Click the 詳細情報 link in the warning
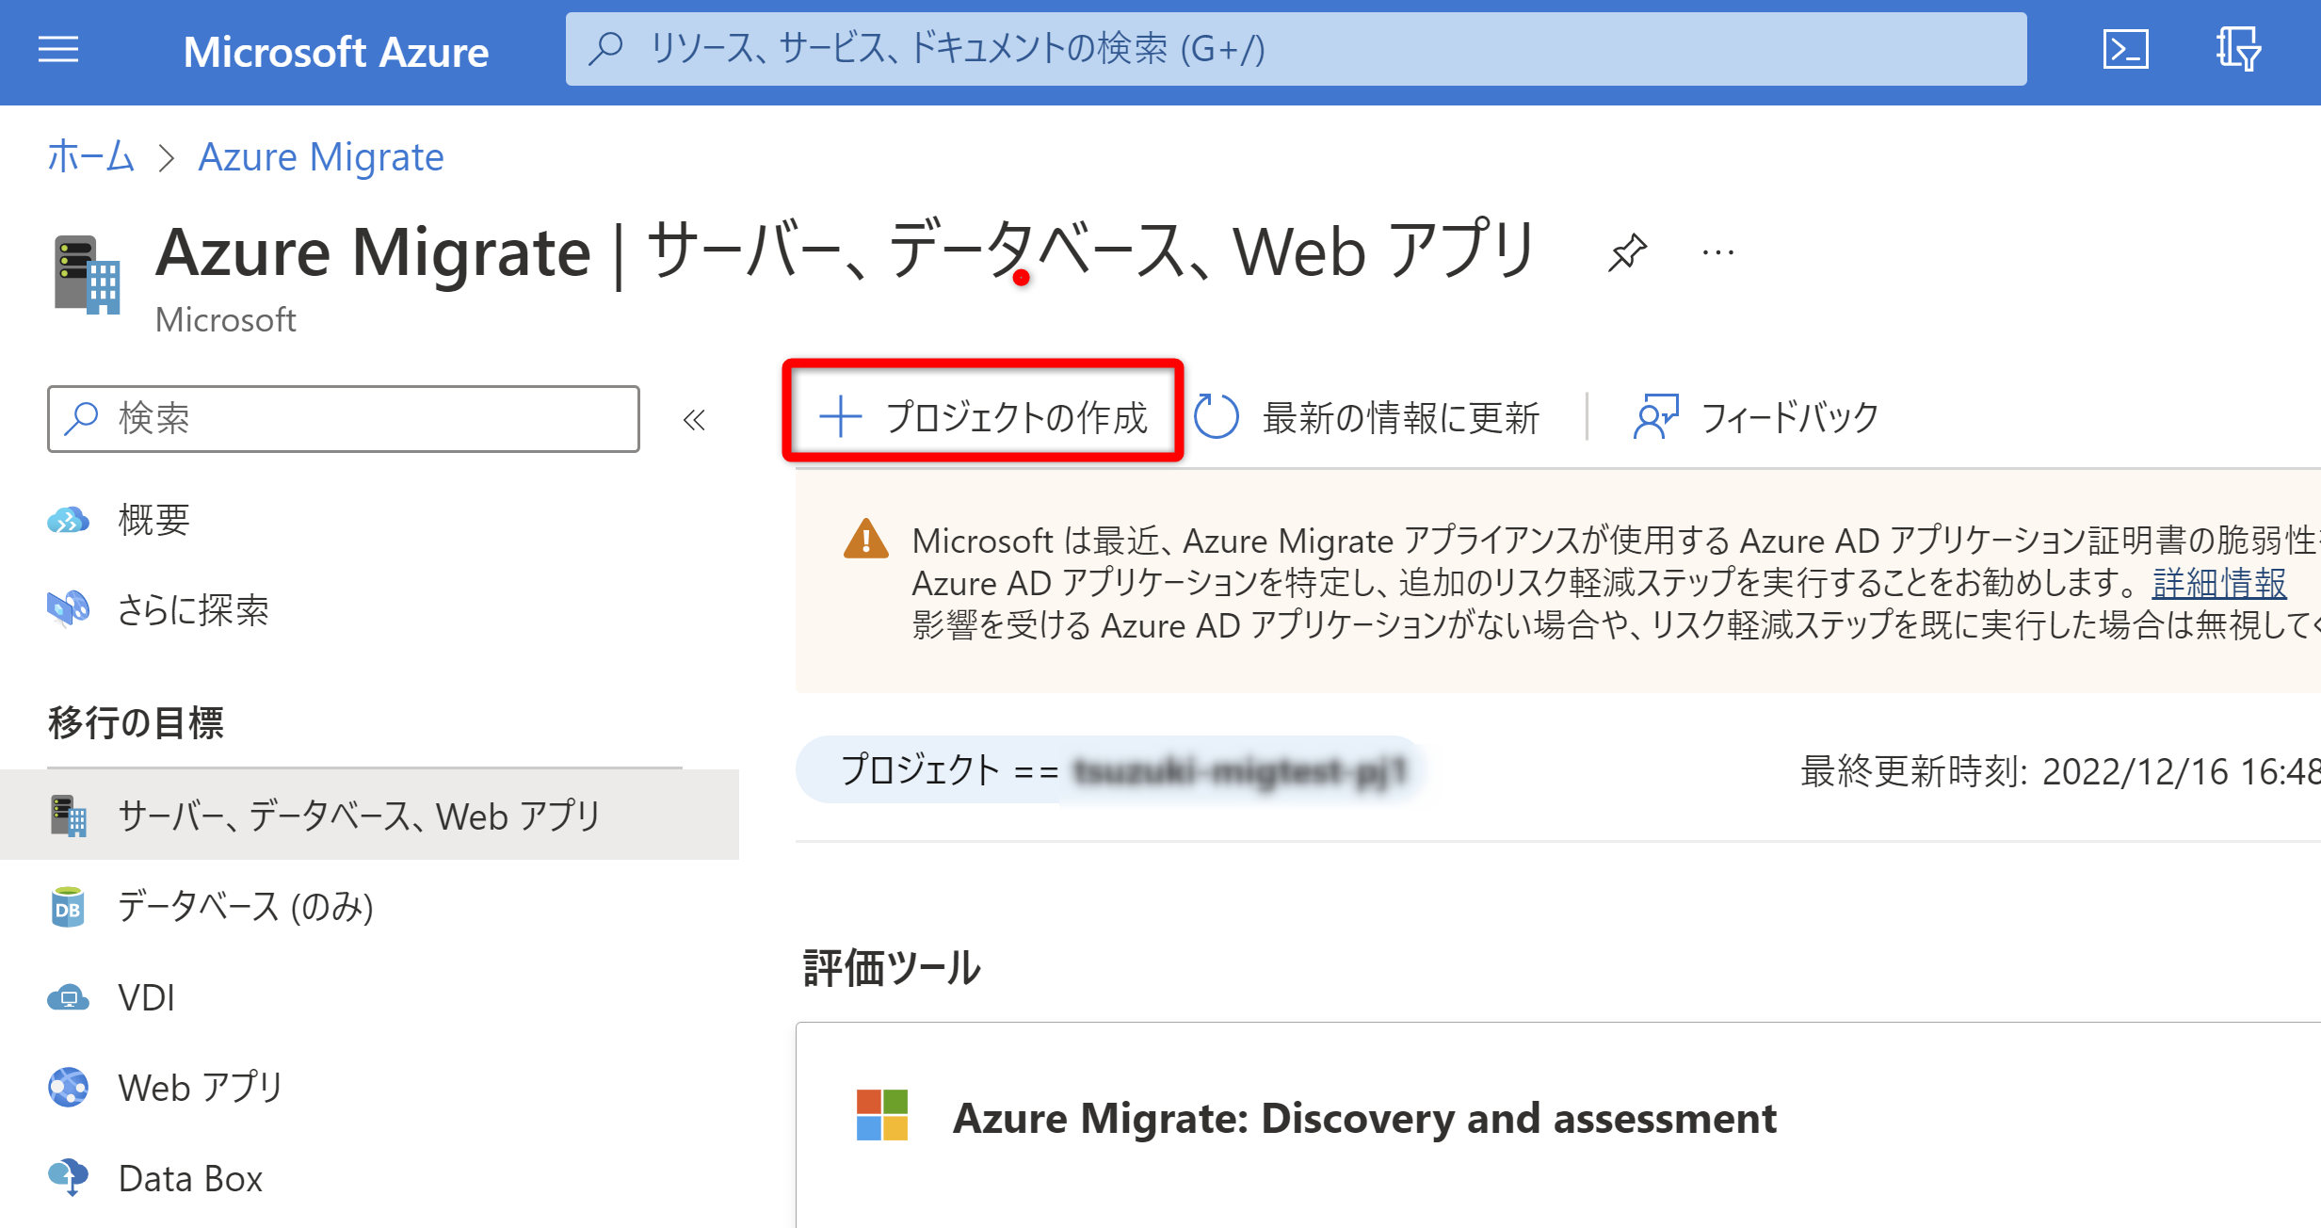This screenshot has height=1228, width=2321. pyautogui.click(x=2218, y=584)
